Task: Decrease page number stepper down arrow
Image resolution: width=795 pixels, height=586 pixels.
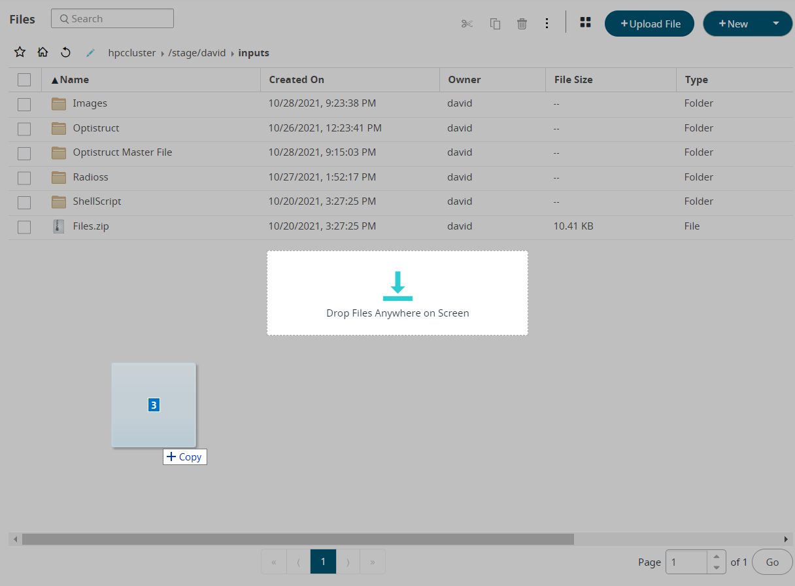Action: tap(717, 568)
